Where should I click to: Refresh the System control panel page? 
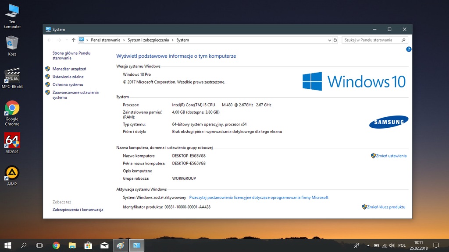335,40
